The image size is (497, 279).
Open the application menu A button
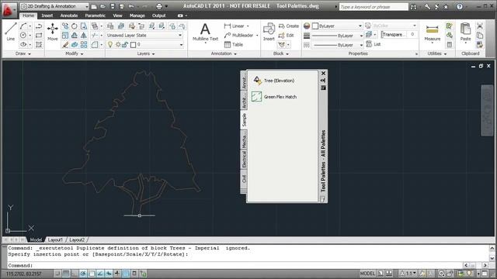[x=8, y=9]
